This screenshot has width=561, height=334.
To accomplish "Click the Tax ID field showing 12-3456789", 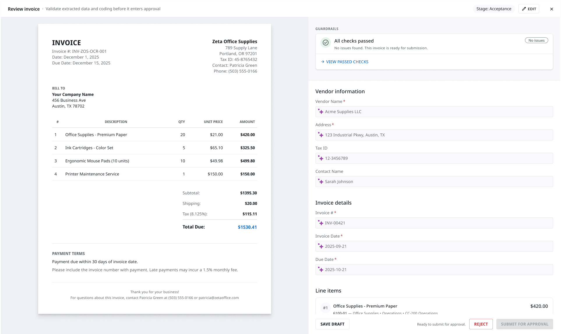I will [x=434, y=158].
